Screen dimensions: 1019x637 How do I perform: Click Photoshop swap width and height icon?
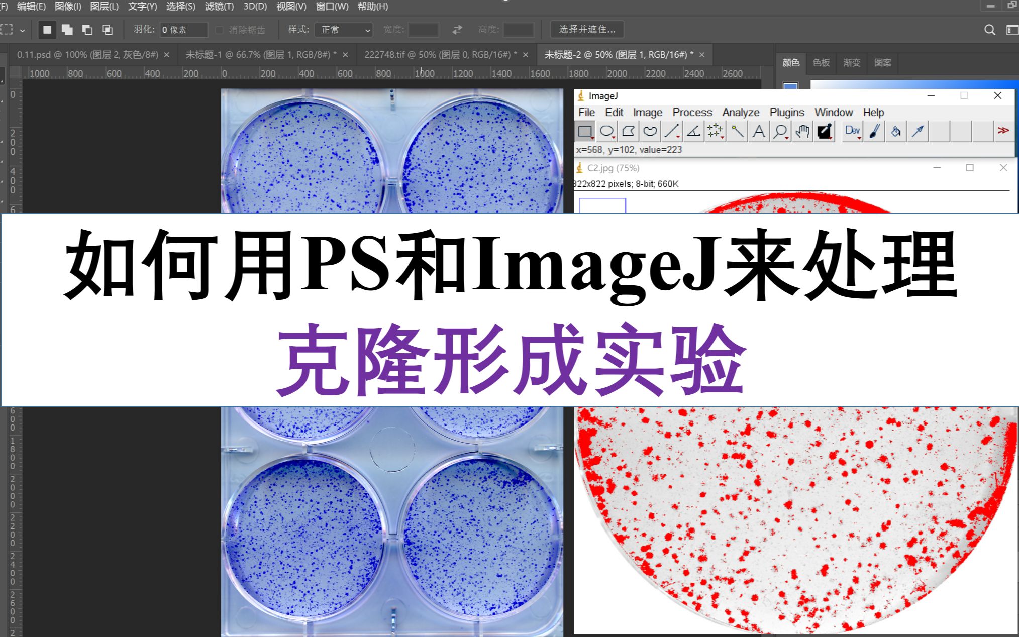[x=457, y=30]
